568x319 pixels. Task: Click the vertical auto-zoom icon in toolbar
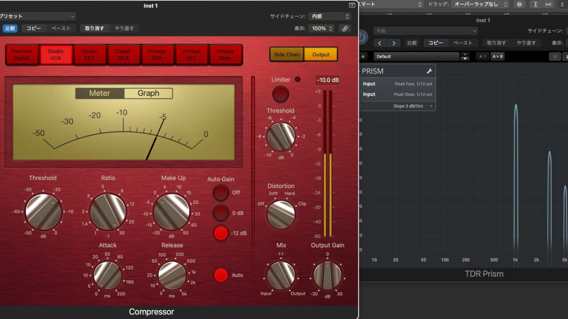536,4
